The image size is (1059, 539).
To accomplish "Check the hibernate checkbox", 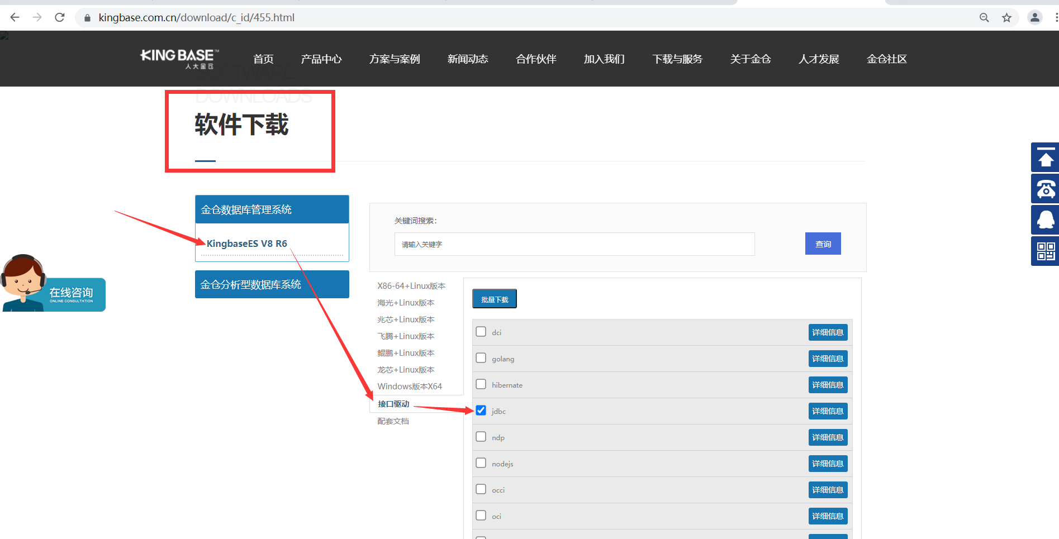I will (481, 384).
